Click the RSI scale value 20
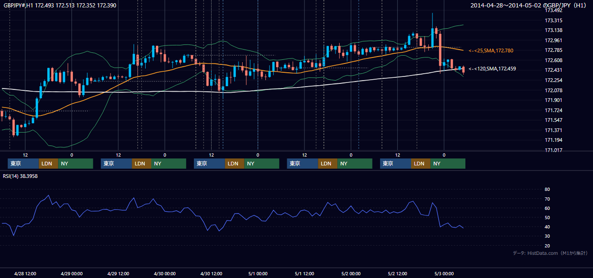 547,246
